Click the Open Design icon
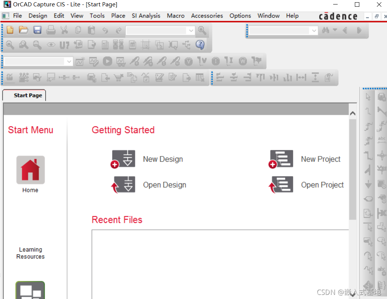 click(123, 184)
